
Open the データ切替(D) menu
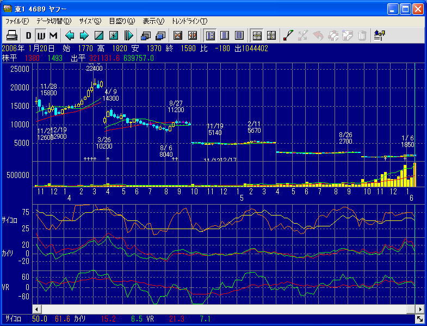[54, 21]
